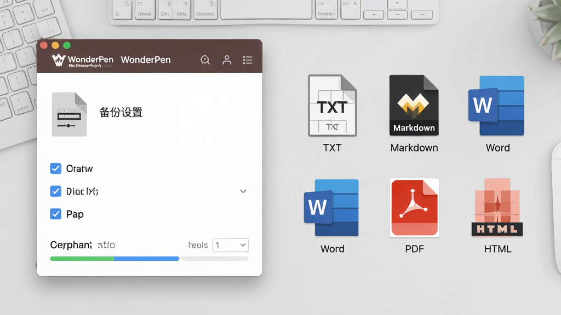Select the Word icon next to Markdown
Screen dimensions: 561x315
pos(496,106)
